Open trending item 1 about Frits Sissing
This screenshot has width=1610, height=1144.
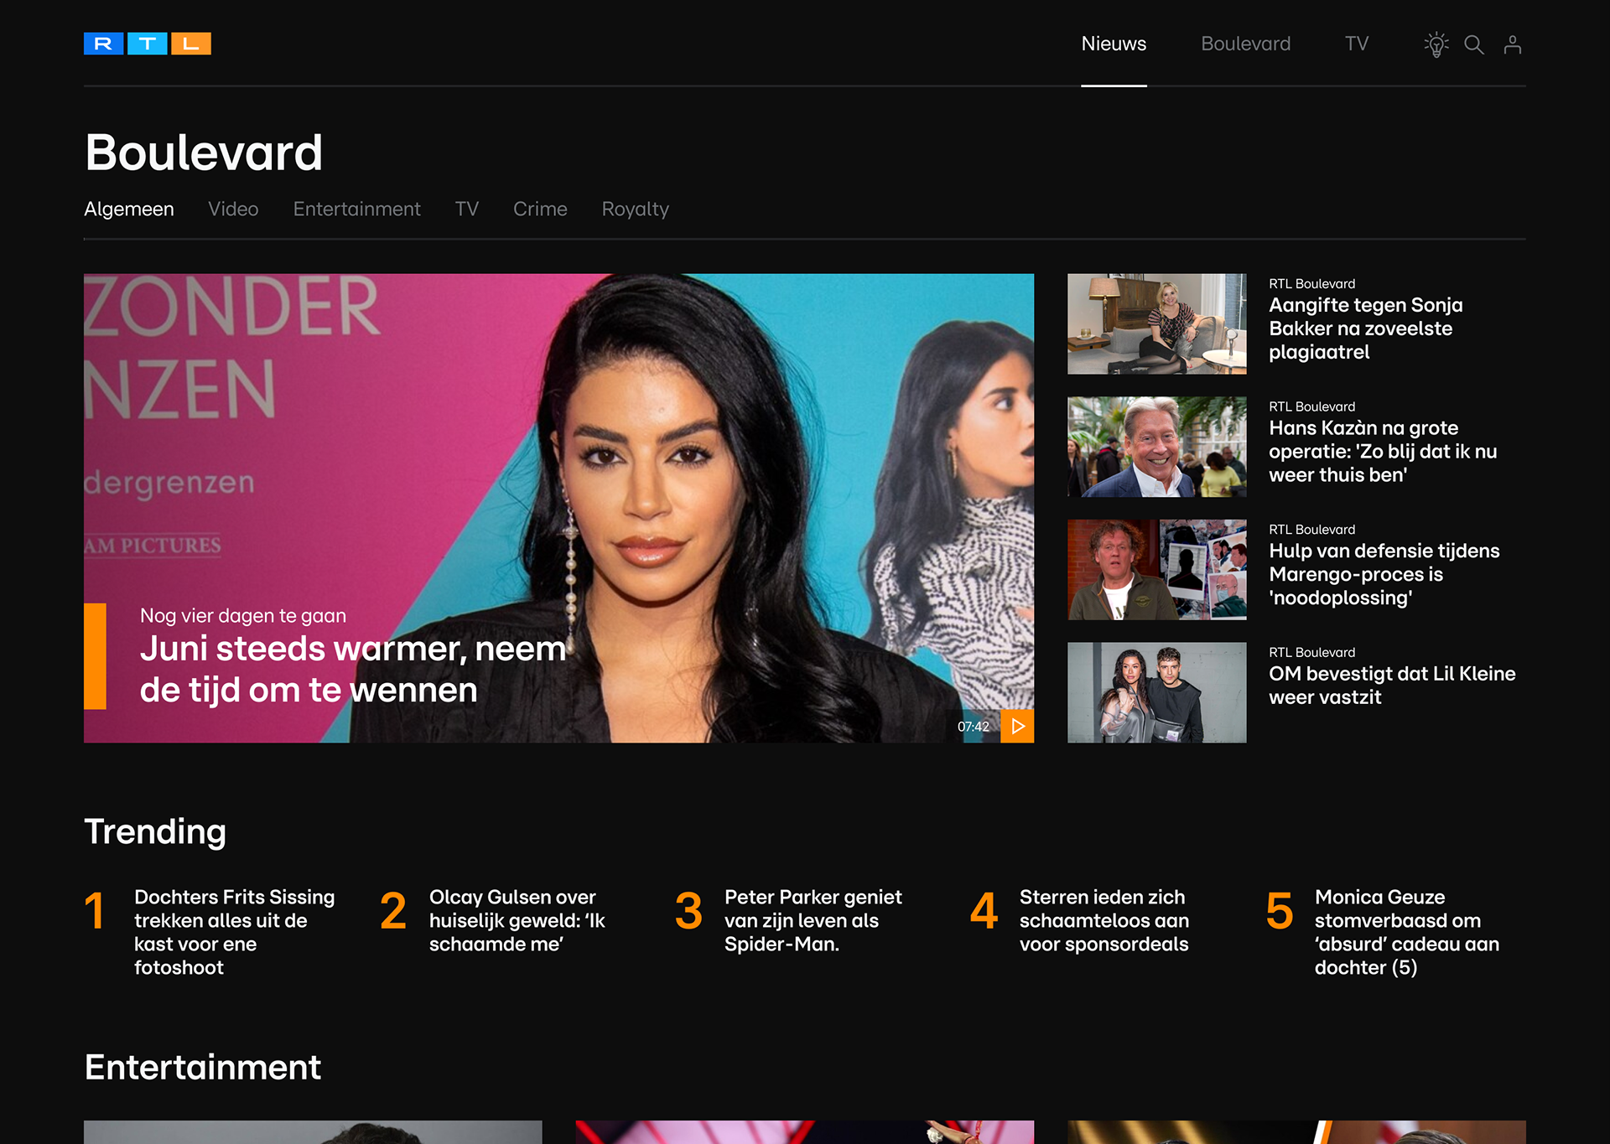pos(234,931)
